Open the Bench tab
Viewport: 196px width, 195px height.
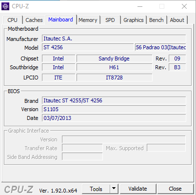(x=157, y=20)
